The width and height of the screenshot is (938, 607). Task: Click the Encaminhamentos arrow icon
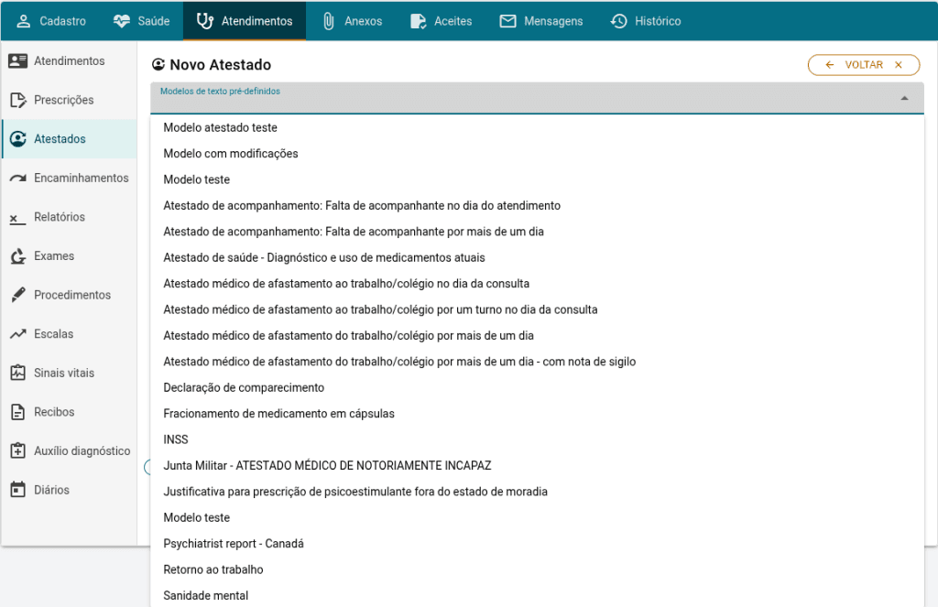click(x=18, y=179)
